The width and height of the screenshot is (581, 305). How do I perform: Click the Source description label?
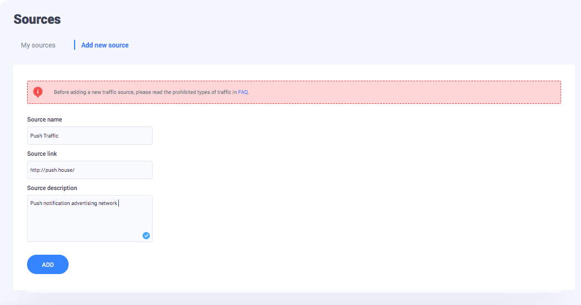tap(52, 188)
